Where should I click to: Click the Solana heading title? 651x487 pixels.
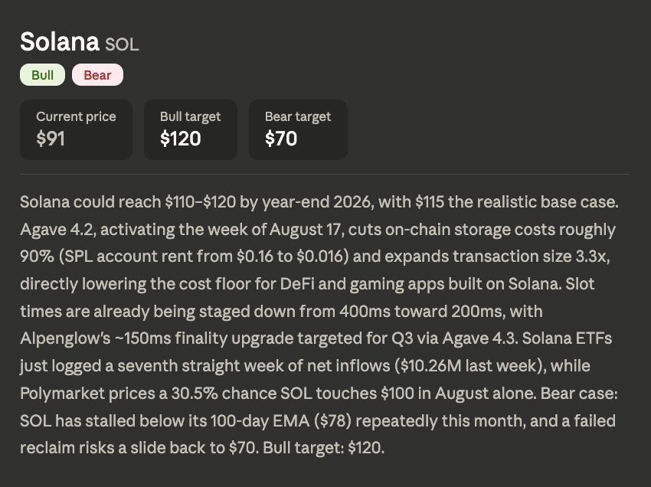60,41
